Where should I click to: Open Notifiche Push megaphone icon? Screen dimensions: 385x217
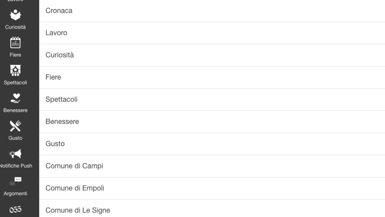pyautogui.click(x=15, y=154)
